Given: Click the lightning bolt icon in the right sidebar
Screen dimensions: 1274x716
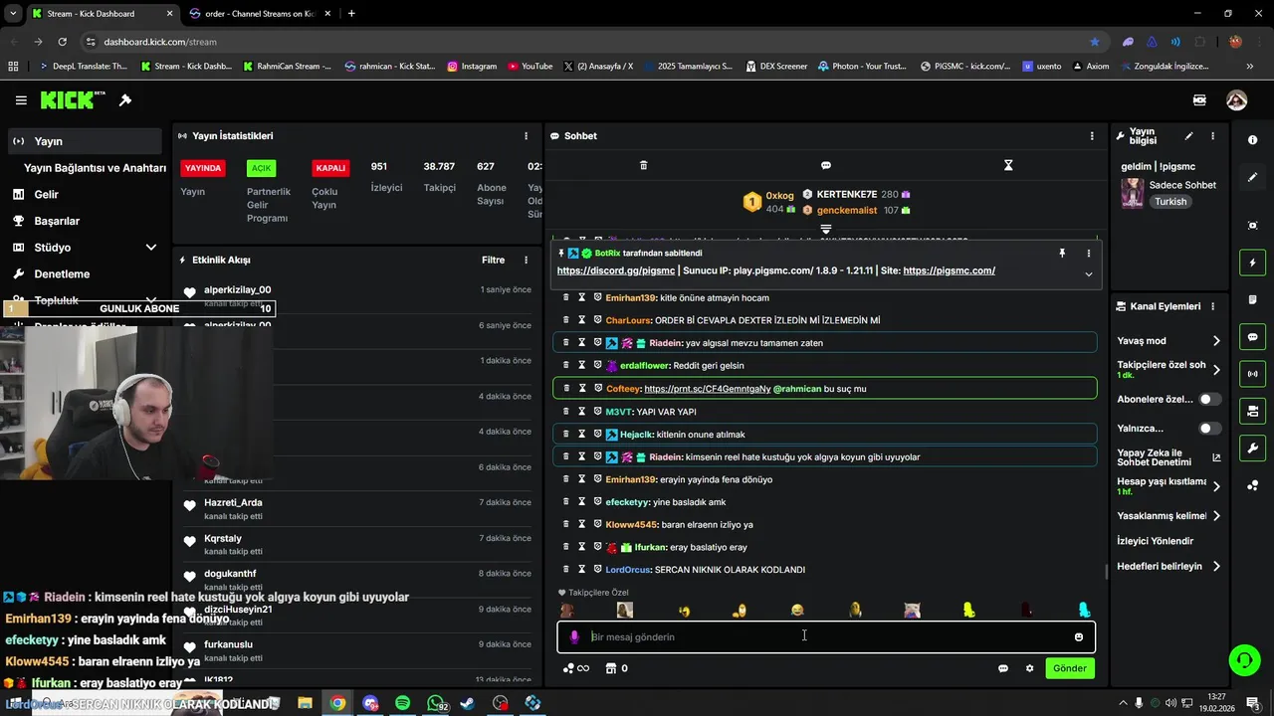Looking at the screenshot, I should pyautogui.click(x=1252, y=263).
